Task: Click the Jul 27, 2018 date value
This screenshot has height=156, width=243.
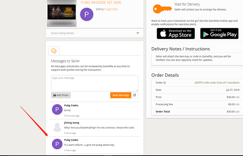Action: pos(233,90)
